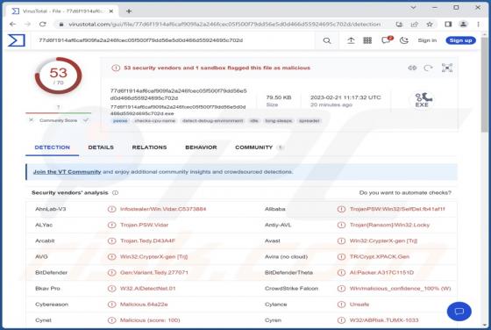Expand the Chrome tab search chevron

point(413,8)
